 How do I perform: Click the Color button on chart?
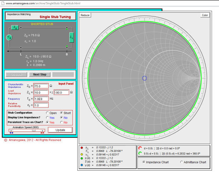click(x=205, y=15)
